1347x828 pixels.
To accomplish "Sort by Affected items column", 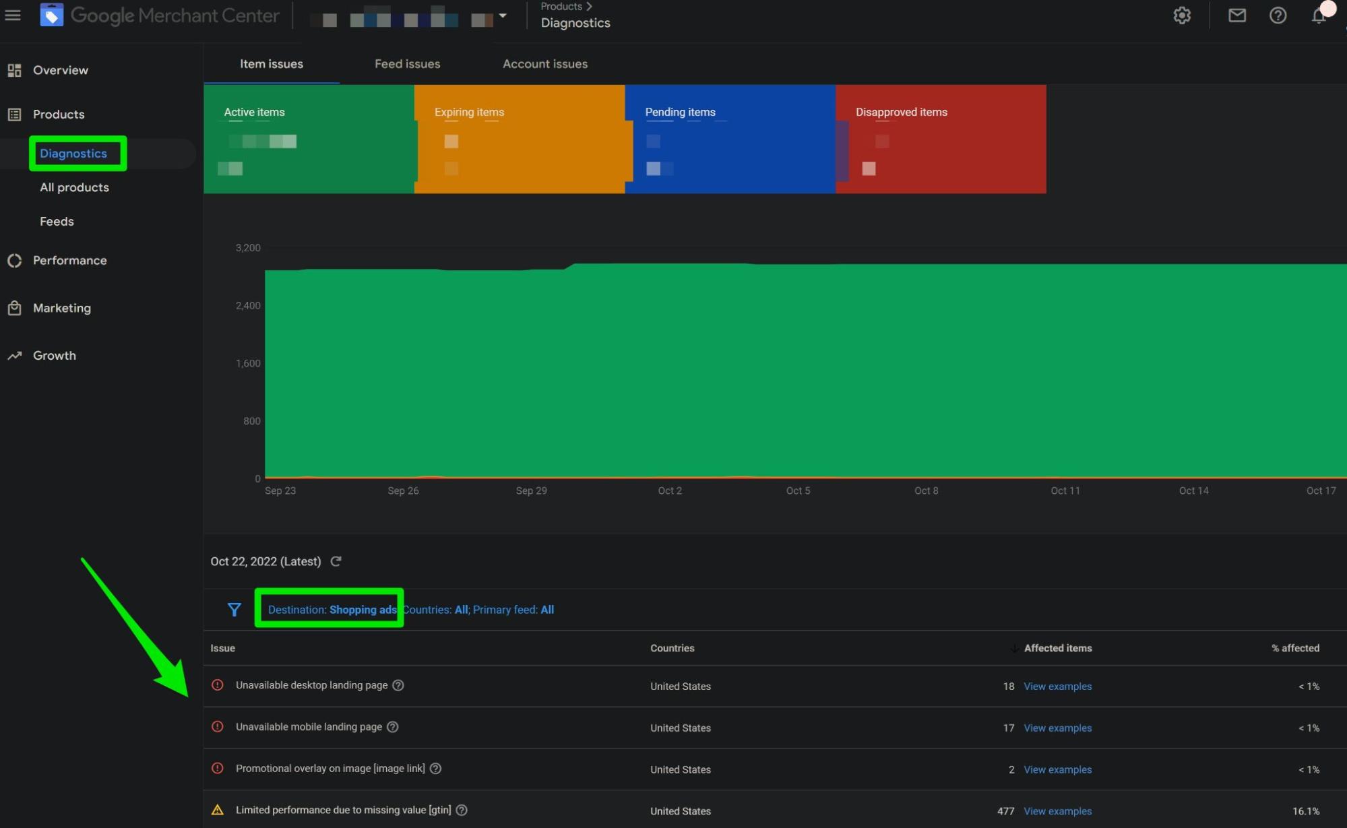I will coord(1058,648).
